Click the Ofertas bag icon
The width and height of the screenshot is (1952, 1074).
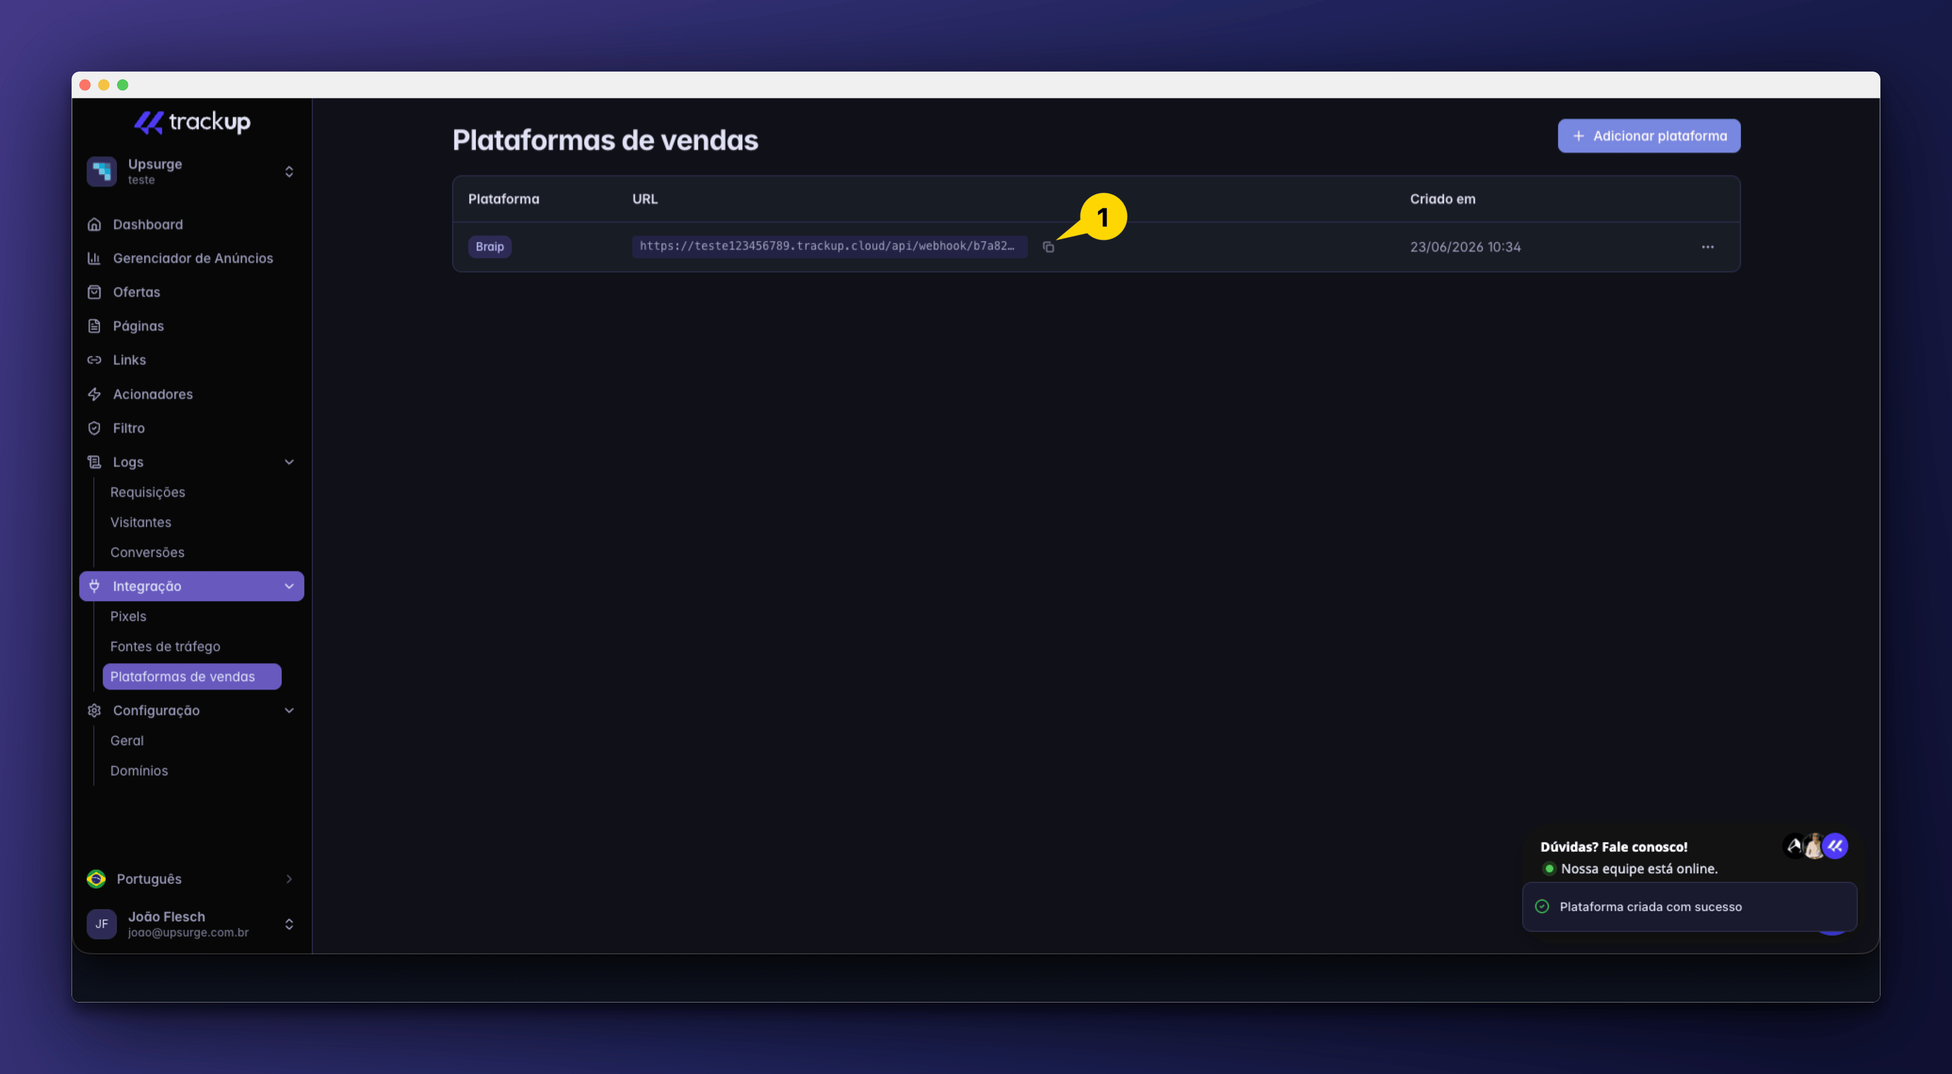pyautogui.click(x=94, y=292)
